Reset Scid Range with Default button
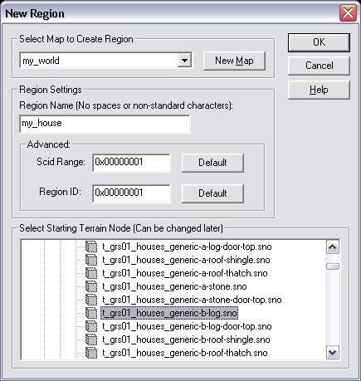361x381 pixels. click(x=212, y=163)
